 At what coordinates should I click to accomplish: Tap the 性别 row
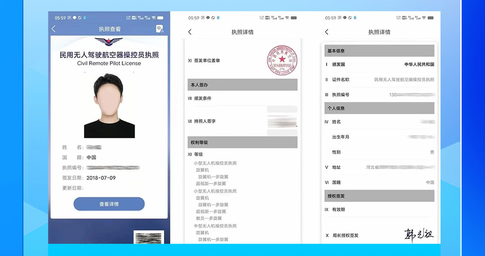pos(379,152)
